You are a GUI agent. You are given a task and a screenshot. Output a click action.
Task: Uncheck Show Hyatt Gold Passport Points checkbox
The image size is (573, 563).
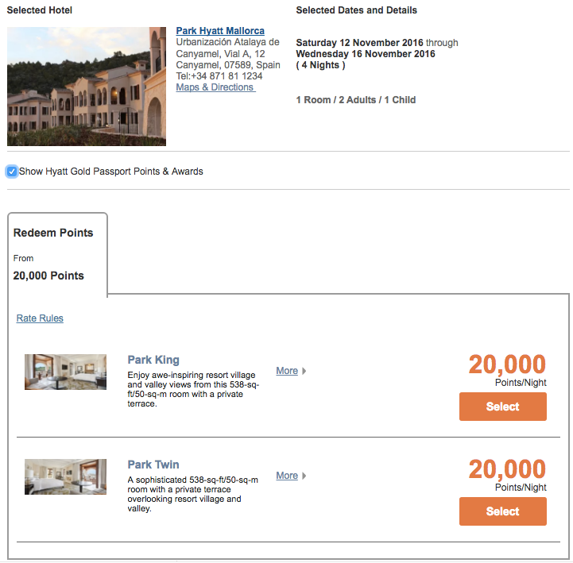pos(12,172)
